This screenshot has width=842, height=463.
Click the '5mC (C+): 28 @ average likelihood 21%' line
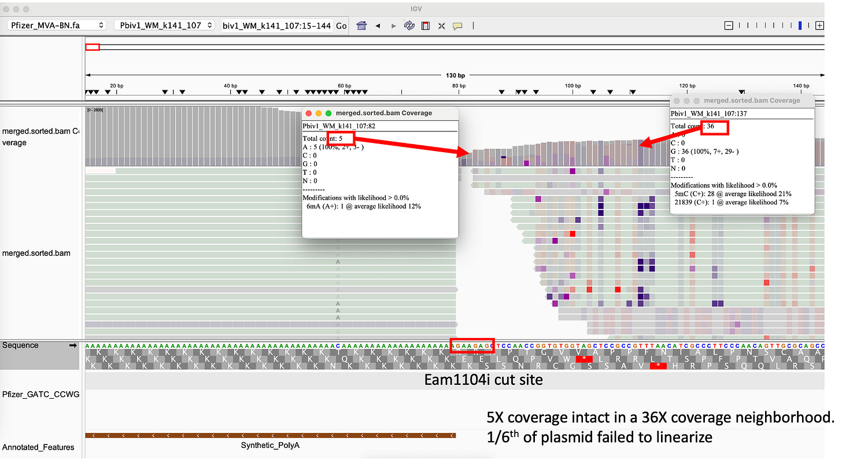[x=733, y=194]
